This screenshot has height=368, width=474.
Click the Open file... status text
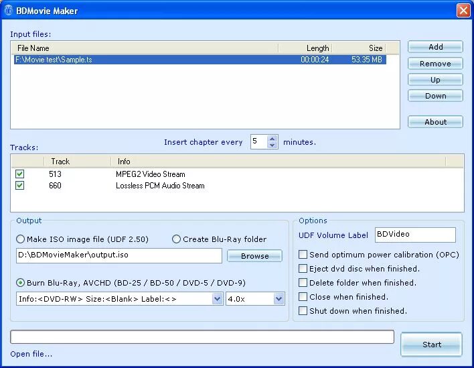(31, 354)
